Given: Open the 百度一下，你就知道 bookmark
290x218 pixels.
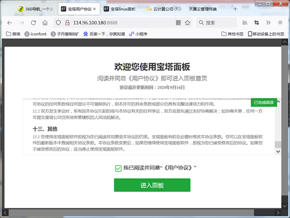Looking at the screenshot, I should [x=104, y=34].
